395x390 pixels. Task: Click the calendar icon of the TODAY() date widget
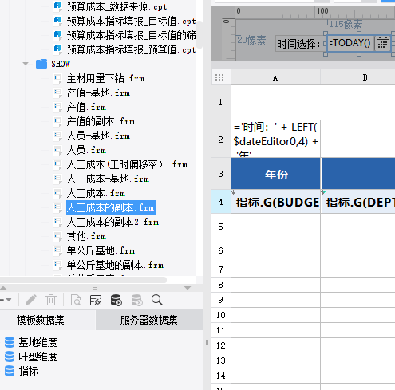pyautogui.click(x=382, y=43)
